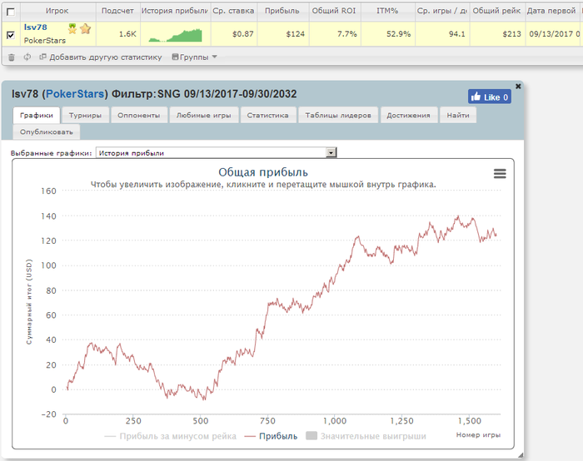Open the Достижения tab
The height and width of the screenshot is (461, 583).
[x=408, y=116]
